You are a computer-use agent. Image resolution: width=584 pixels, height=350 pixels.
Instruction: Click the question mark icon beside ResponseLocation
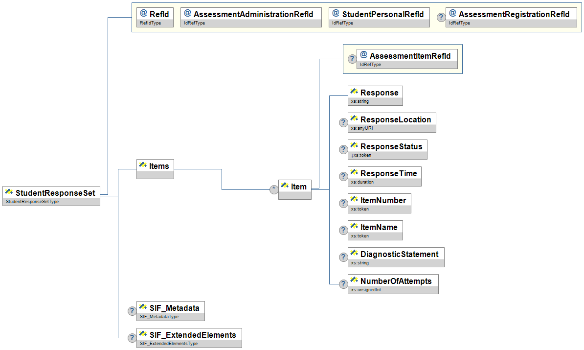coord(343,122)
